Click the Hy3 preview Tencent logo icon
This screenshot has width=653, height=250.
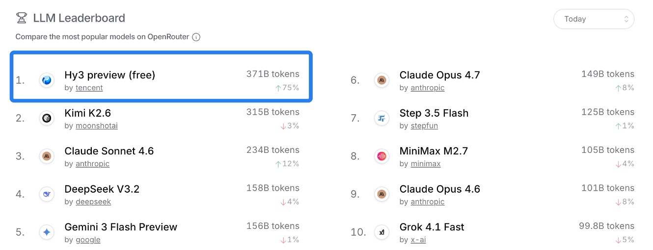pyautogui.click(x=47, y=80)
